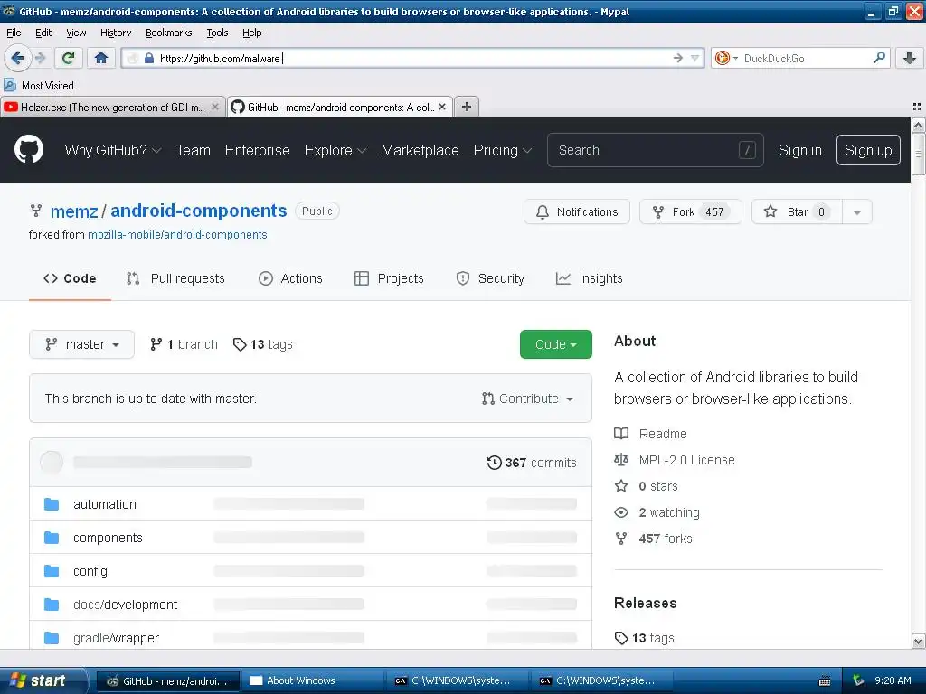Open the master branch selector
Image resolution: width=926 pixels, height=694 pixels.
coord(81,344)
